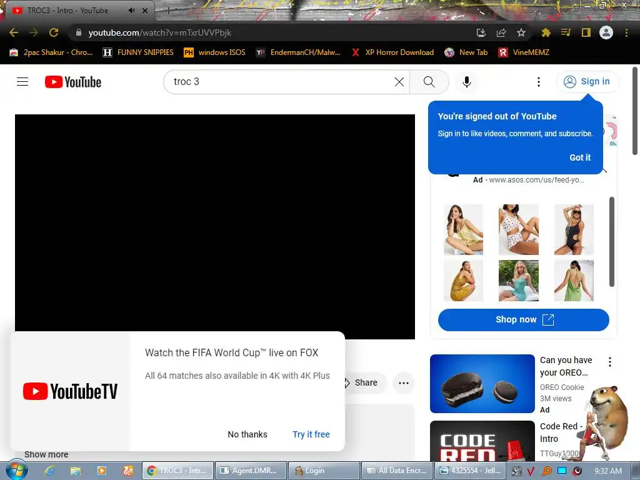The image size is (640, 480).
Task: Open the windows ISOS bookmark
Action: tap(215, 52)
